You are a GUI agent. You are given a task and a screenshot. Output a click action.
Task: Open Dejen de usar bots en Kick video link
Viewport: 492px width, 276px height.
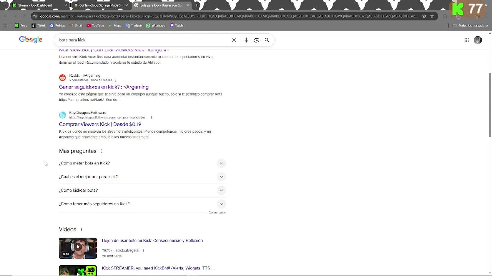(152, 240)
